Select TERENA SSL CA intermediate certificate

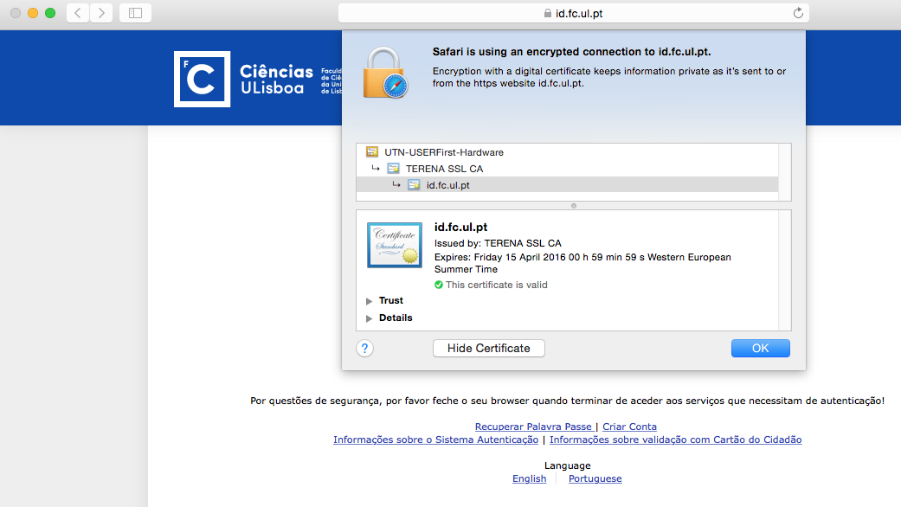coord(444,169)
